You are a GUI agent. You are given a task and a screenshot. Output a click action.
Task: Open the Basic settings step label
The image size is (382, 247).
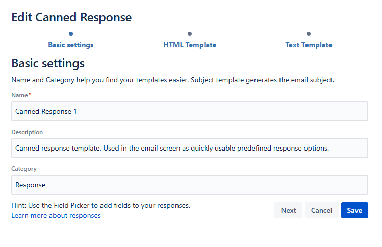pyautogui.click(x=70, y=45)
